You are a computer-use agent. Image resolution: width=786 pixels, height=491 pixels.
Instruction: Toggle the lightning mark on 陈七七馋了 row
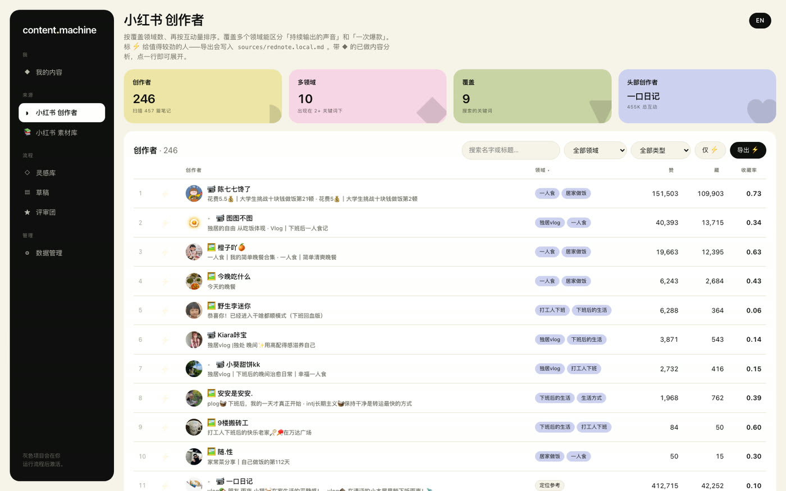[165, 194]
